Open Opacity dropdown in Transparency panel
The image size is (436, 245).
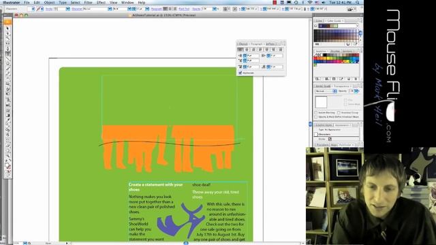356,91
